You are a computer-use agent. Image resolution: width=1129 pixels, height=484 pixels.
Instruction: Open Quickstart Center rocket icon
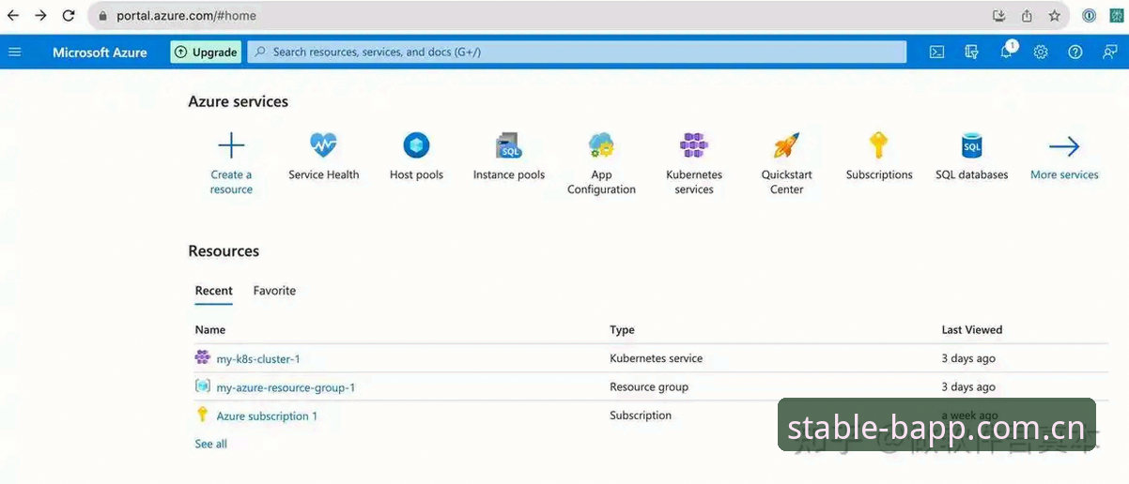click(x=786, y=145)
